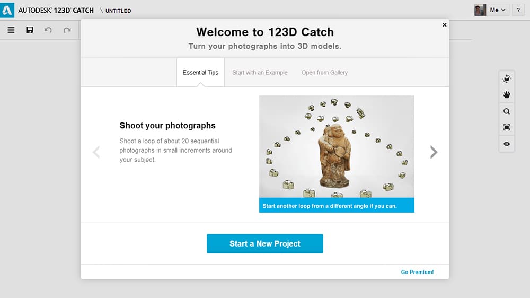Select the pan hand tool
This screenshot has width=530, height=298.
pos(506,95)
